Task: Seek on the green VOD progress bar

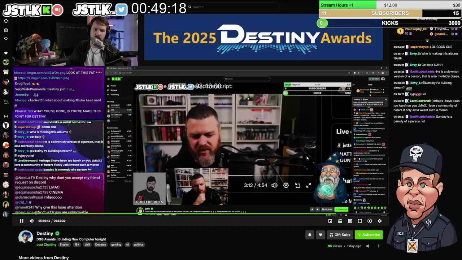Action: (x=200, y=214)
